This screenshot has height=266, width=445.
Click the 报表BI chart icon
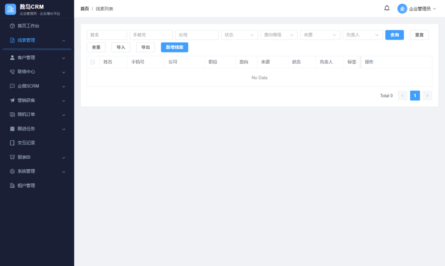point(12,157)
